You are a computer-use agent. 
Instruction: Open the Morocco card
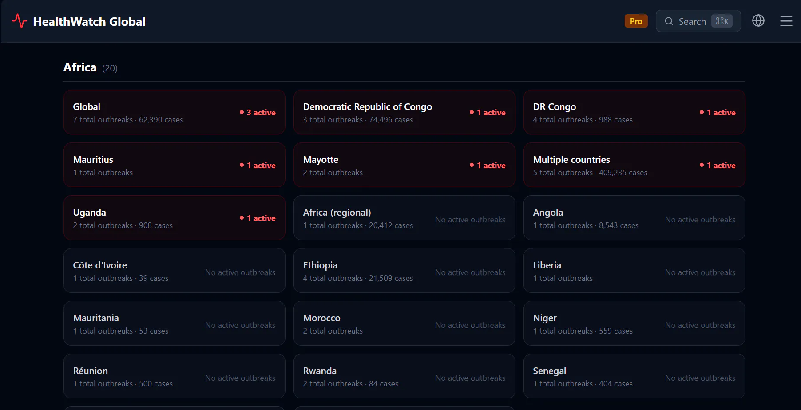click(x=404, y=323)
